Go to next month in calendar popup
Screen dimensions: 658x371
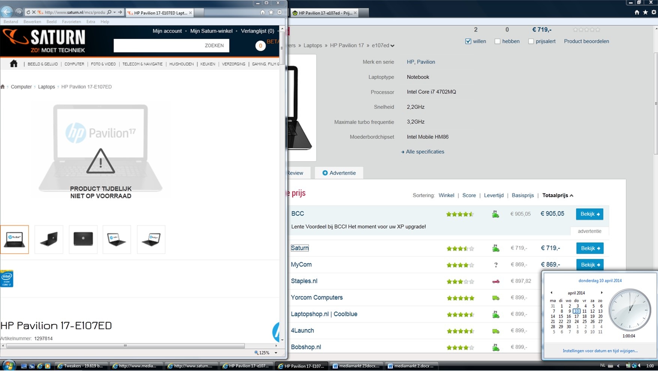601,293
